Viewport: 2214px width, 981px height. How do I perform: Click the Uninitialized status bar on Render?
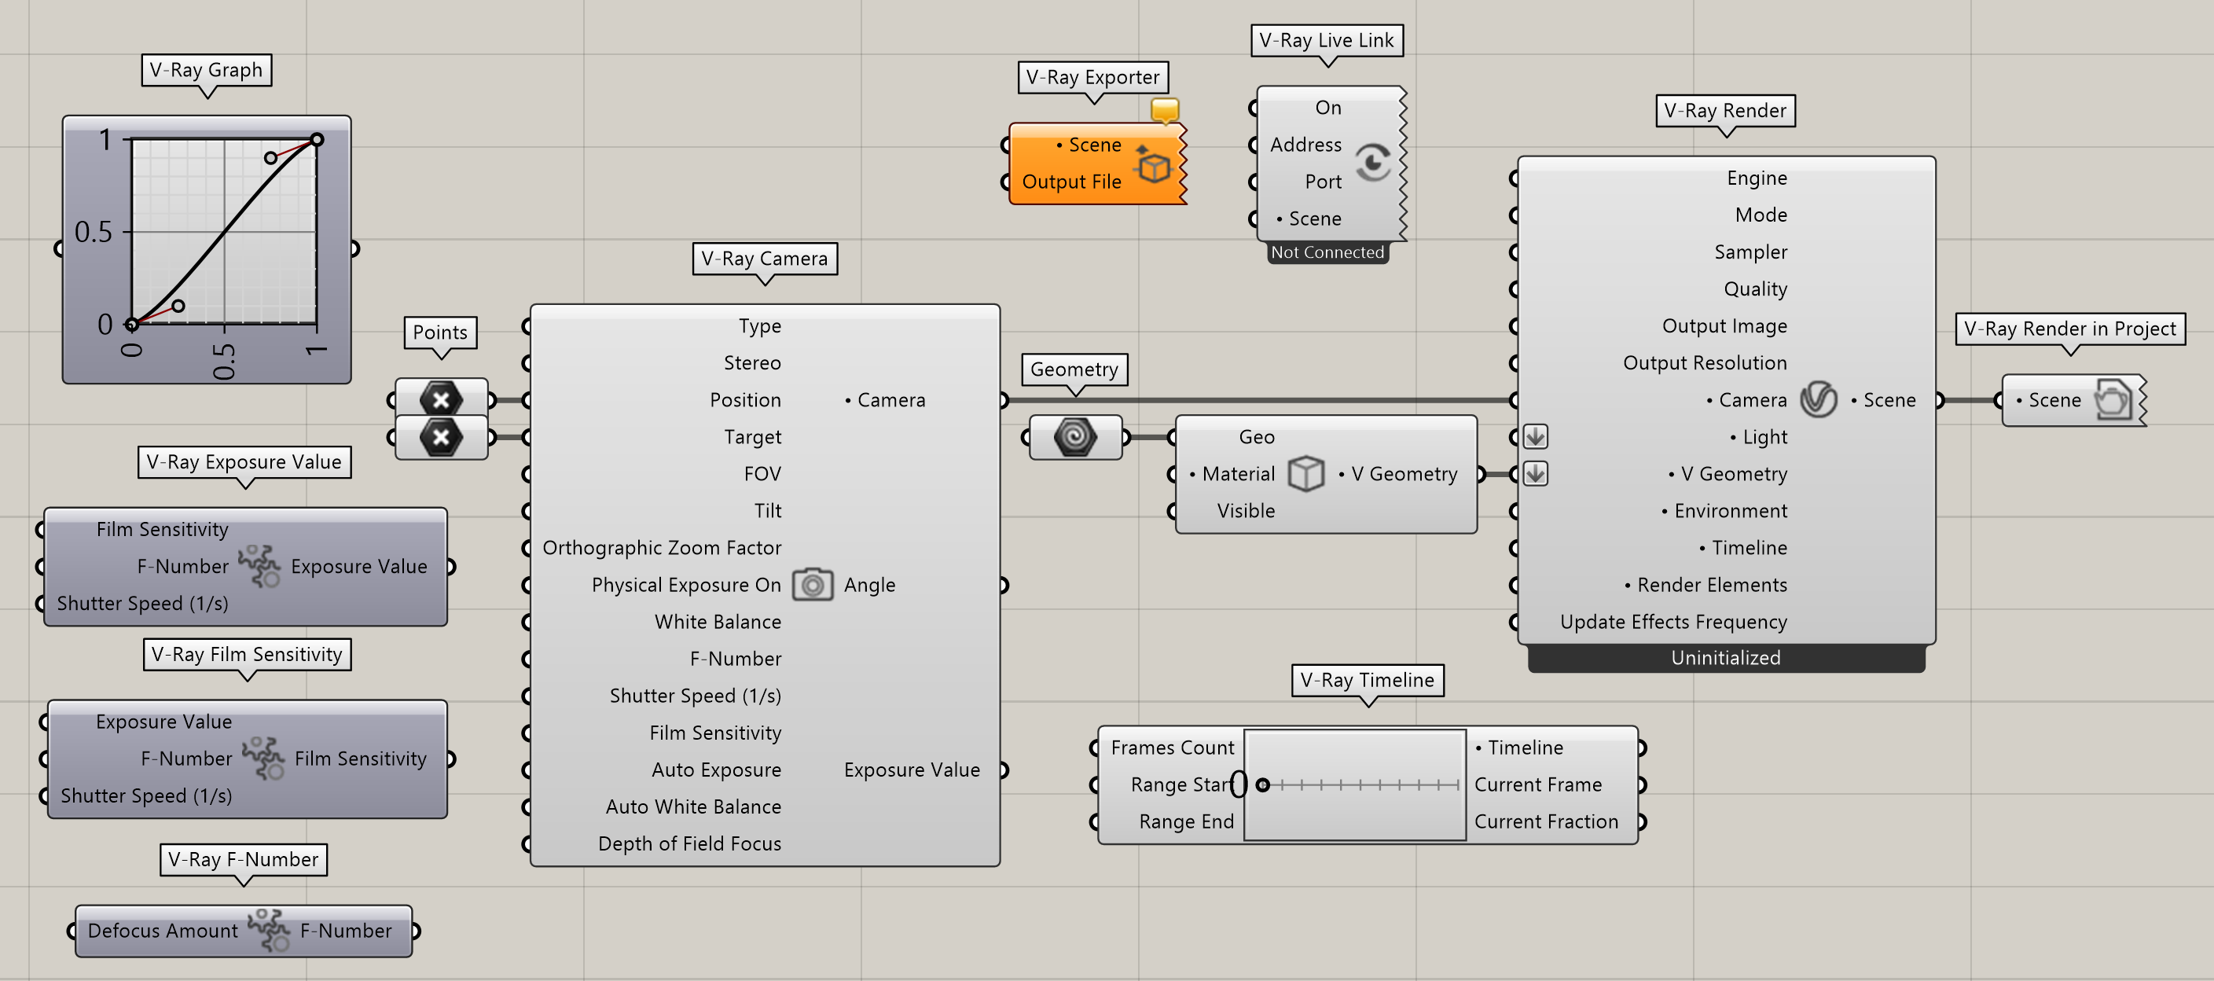(1726, 658)
